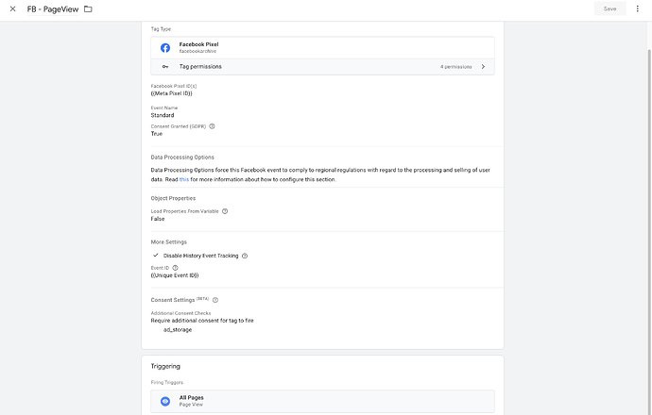Viewport: 652px width, 415px height.
Task: Click the All Pages trigger eye icon
Action: coord(165,401)
